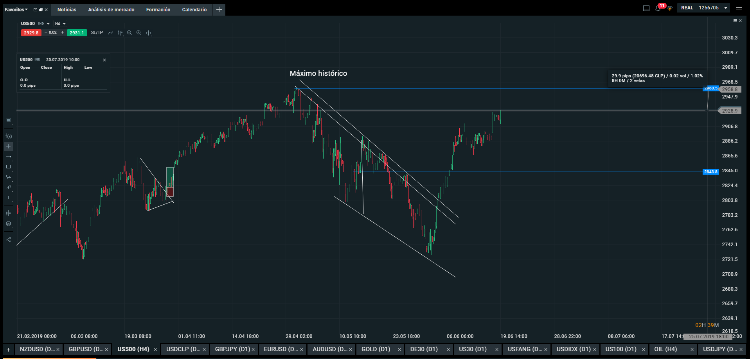Zoom in the chart with magnifier plus
The image size is (750, 359).
coord(139,33)
